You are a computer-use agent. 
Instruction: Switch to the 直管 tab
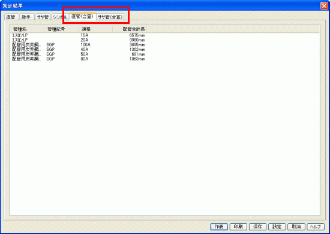point(11,17)
